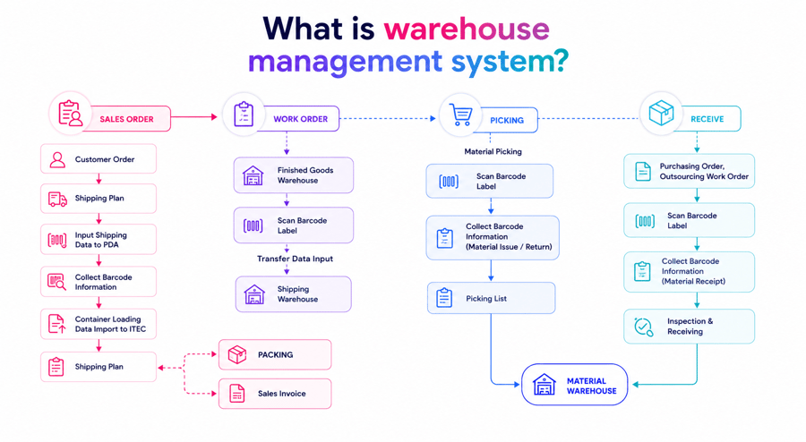
Task: Click the Material Picking label
Action: click(493, 151)
